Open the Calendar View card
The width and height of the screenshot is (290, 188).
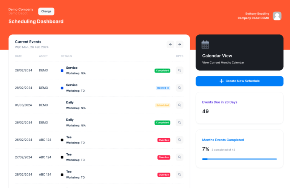click(239, 52)
